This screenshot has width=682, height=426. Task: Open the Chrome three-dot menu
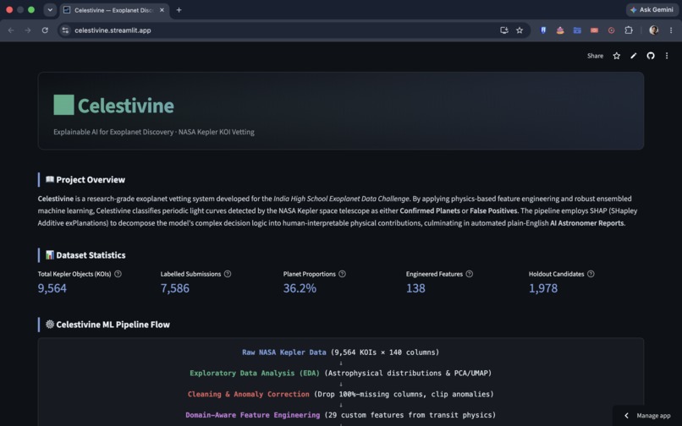(x=671, y=30)
